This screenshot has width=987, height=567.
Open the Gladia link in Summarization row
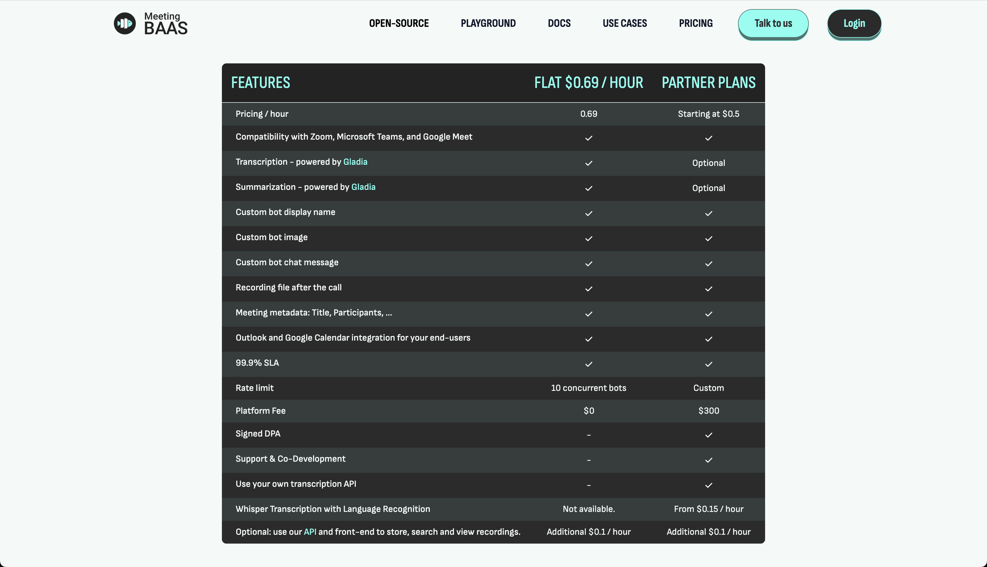pyautogui.click(x=363, y=187)
